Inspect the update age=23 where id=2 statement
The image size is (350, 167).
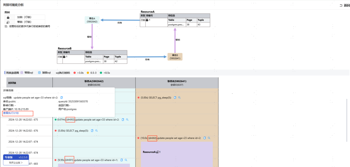(x=209, y=138)
